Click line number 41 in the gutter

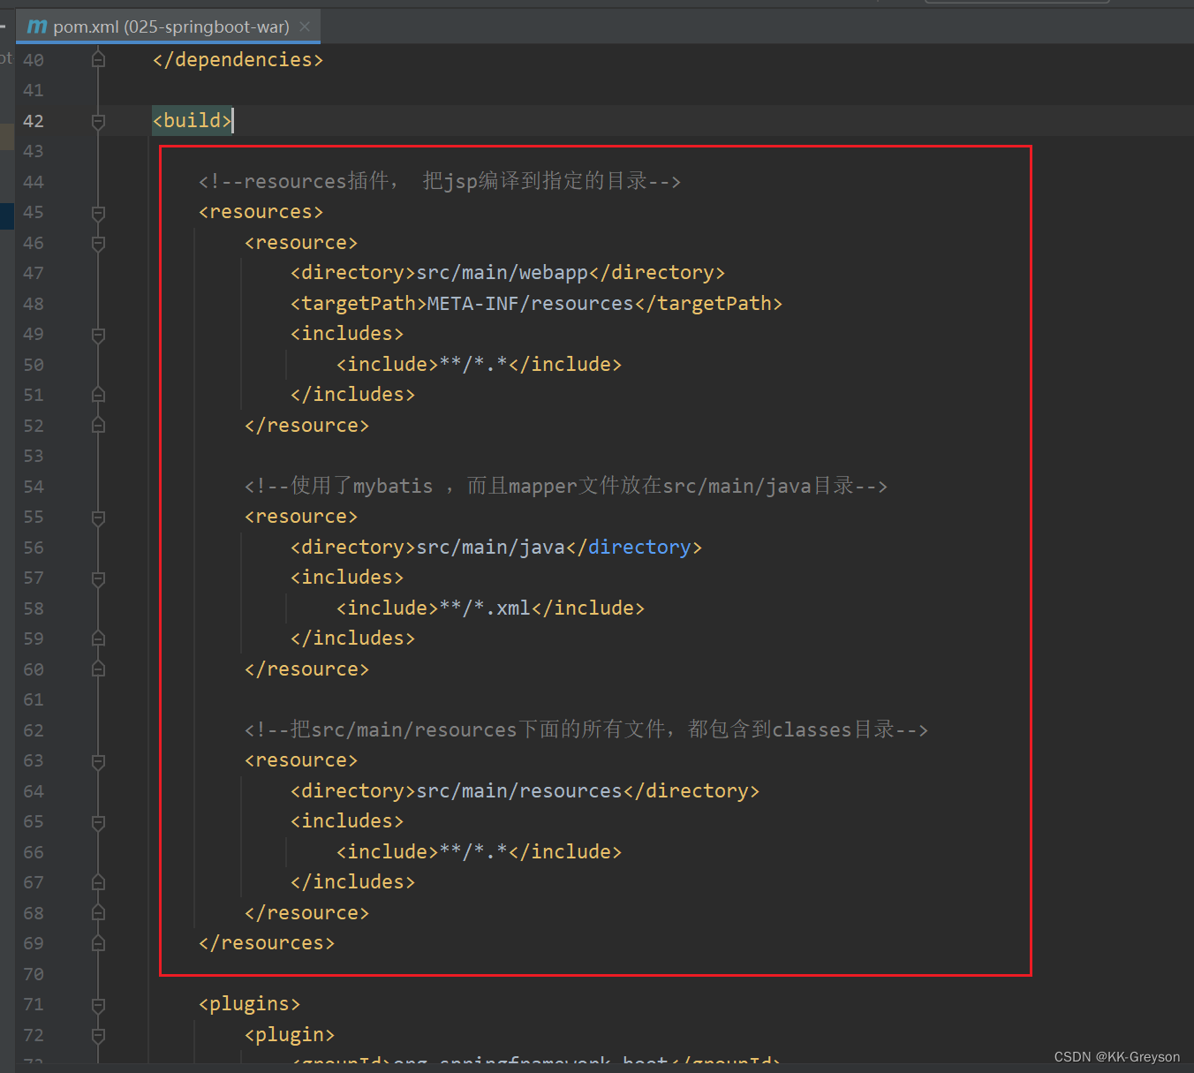tap(34, 90)
